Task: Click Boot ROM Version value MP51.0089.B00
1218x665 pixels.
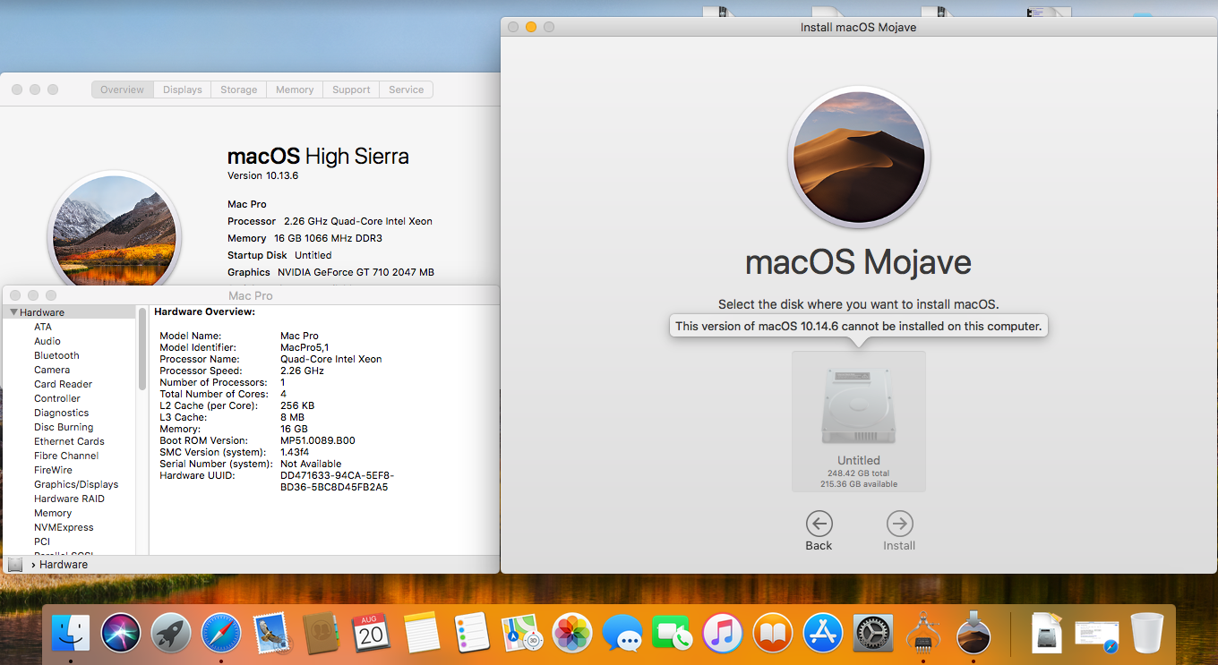Action: [x=318, y=440]
